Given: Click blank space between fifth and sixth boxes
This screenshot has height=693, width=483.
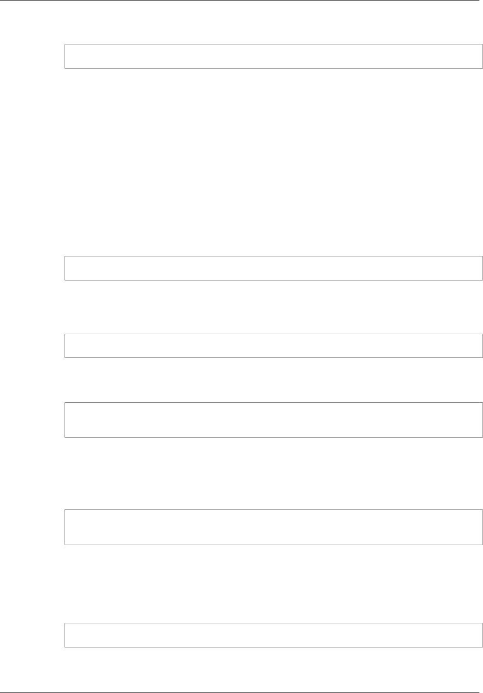Looking at the screenshot, I should pyautogui.click(x=274, y=583).
